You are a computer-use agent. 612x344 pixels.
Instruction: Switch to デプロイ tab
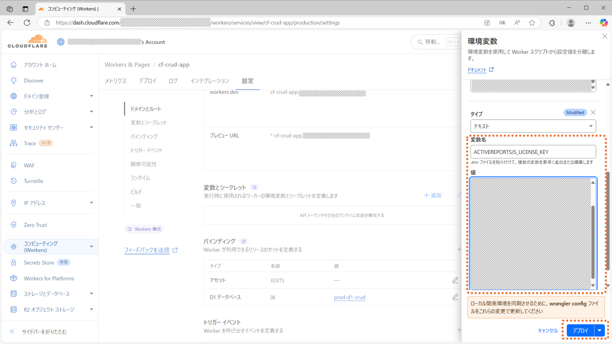(148, 81)
